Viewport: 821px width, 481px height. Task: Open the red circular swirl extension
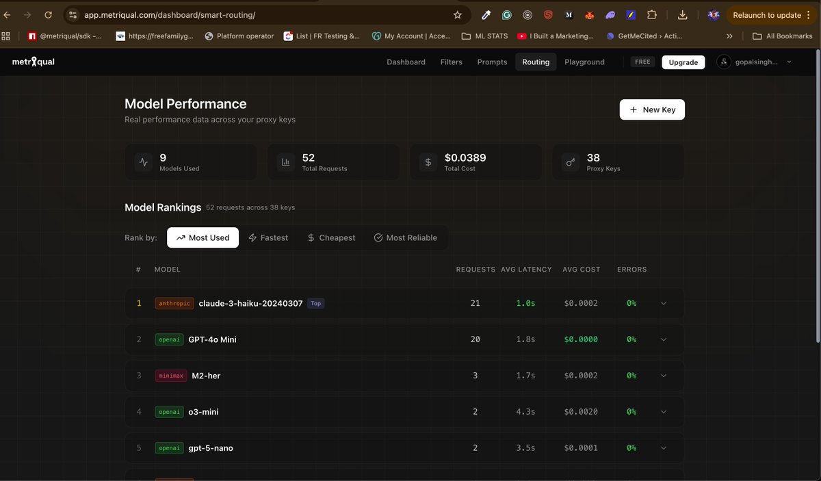548,14
